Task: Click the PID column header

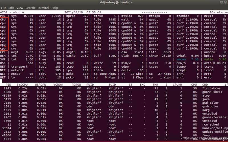Action: click(8, 85)
